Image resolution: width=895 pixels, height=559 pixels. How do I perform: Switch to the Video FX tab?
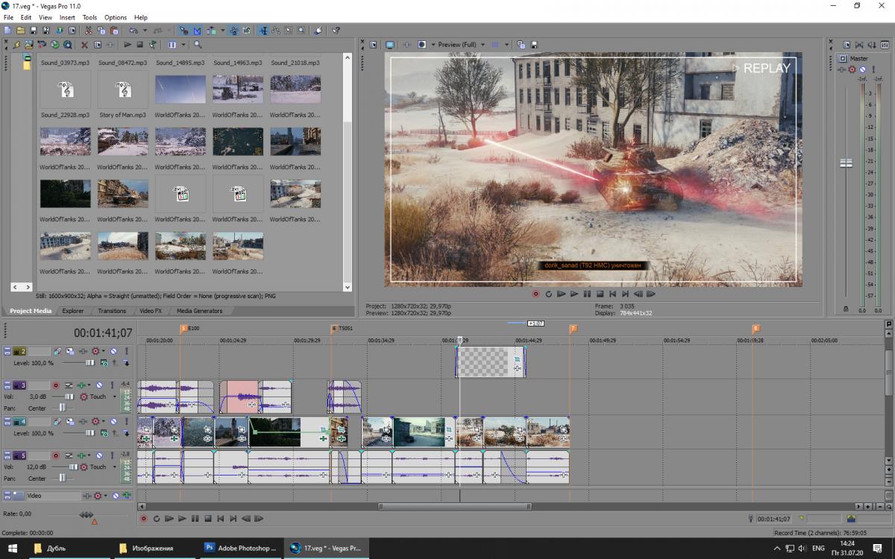coord(150,311)
